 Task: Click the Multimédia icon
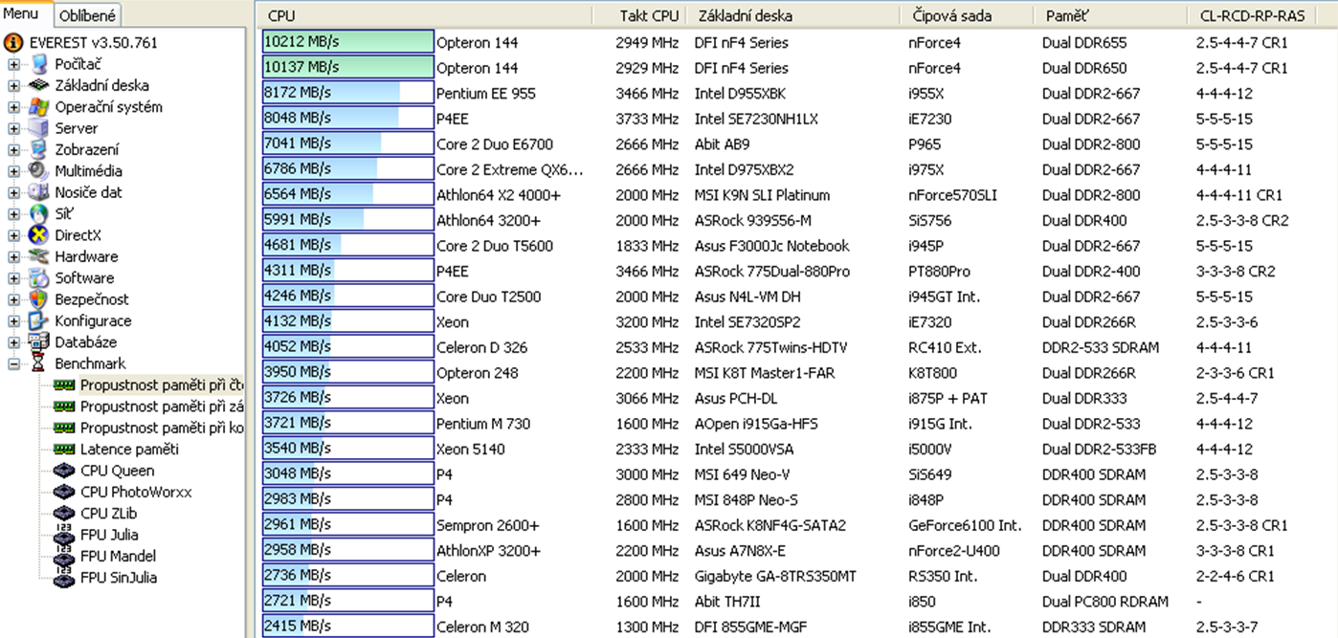tap(39, 170)
